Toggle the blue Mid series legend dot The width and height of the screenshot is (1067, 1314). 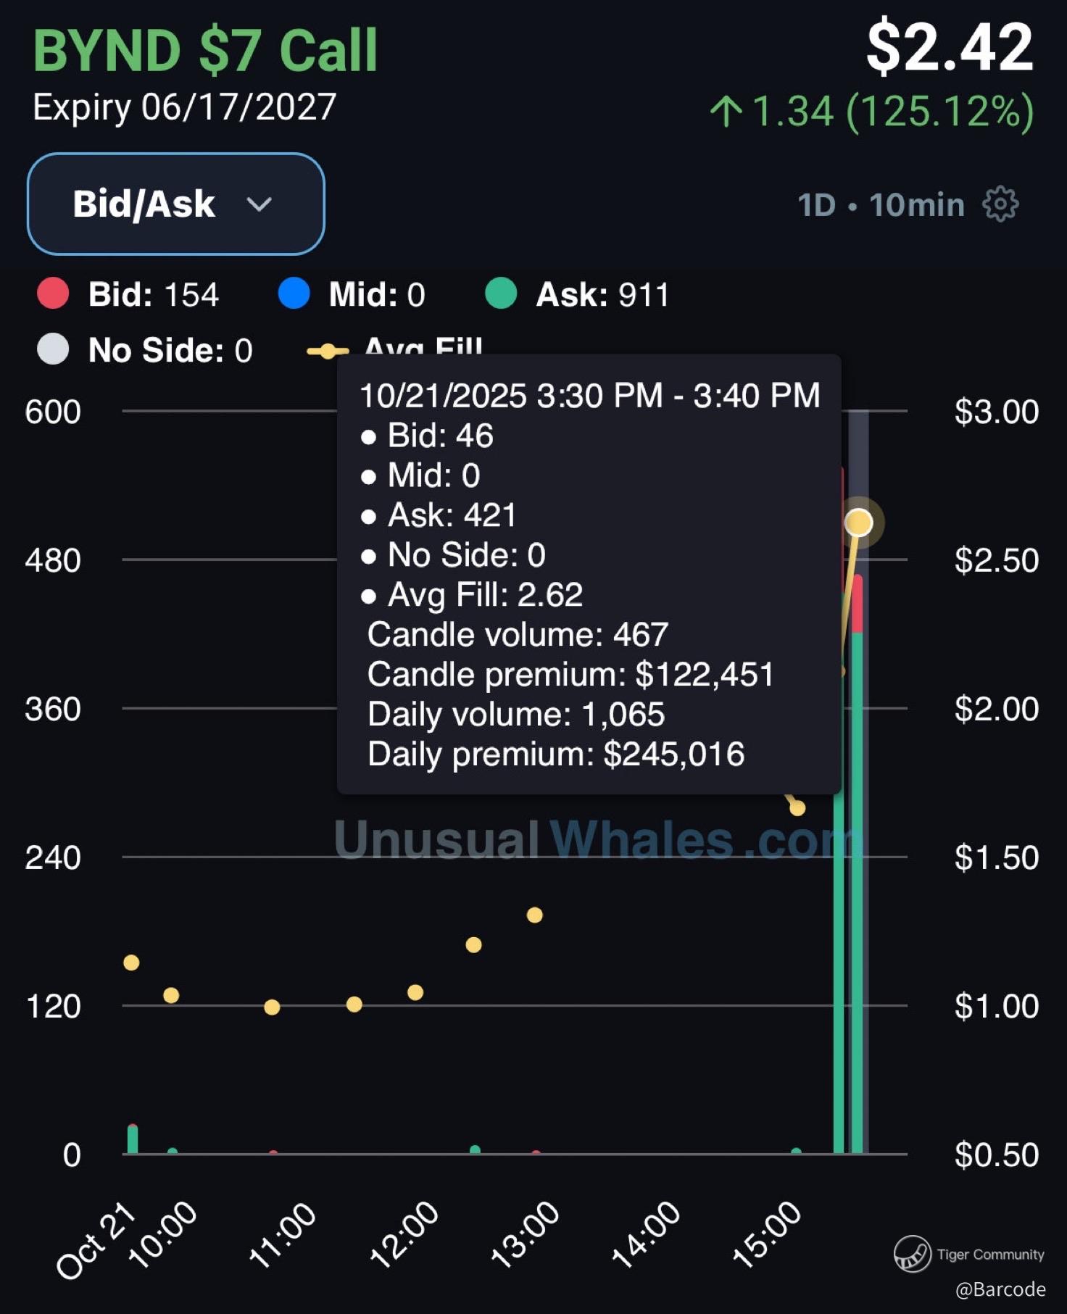pyautogui.click(x=294, y=294)
